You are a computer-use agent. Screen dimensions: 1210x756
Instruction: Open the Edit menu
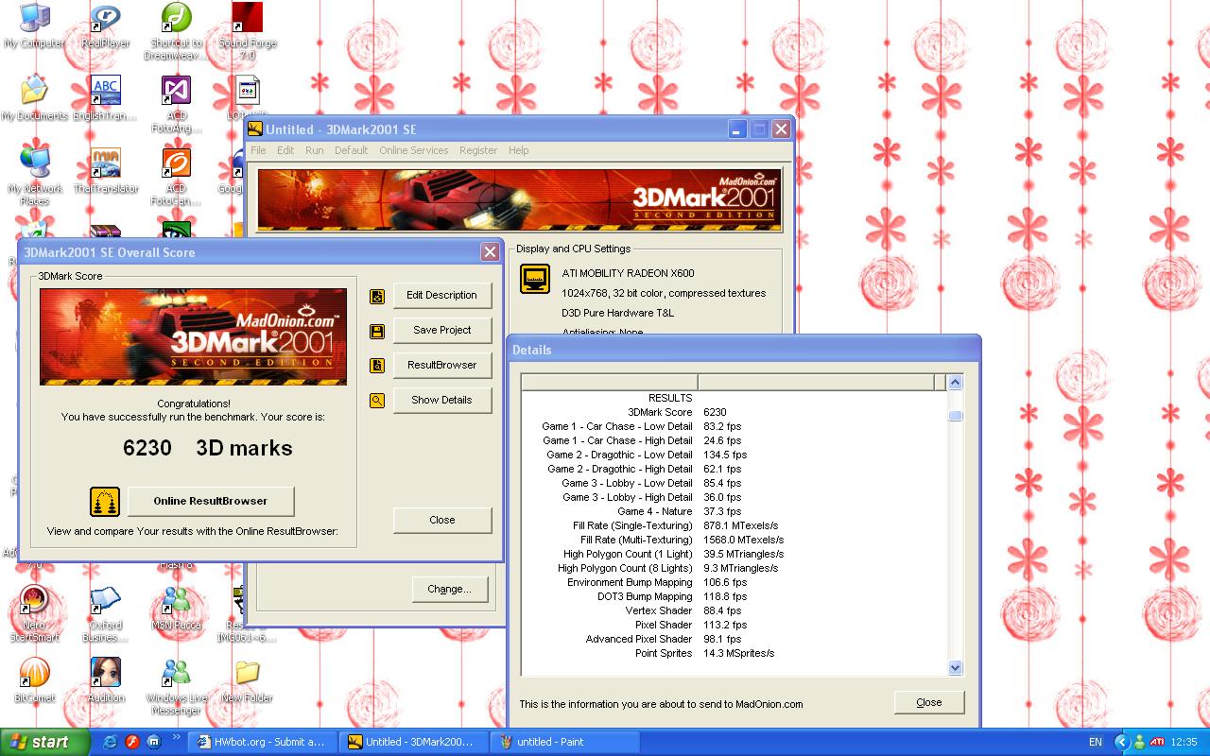[285, 150]
